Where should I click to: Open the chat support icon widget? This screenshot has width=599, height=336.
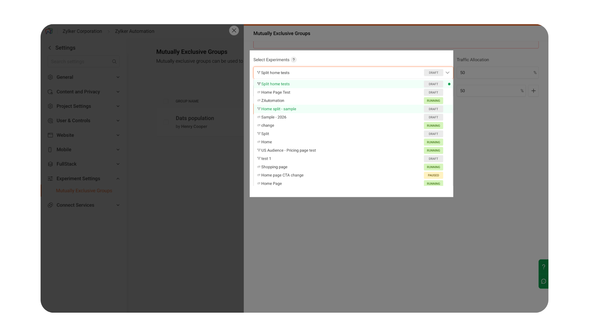pyautogui.click(x=543, y=281)
